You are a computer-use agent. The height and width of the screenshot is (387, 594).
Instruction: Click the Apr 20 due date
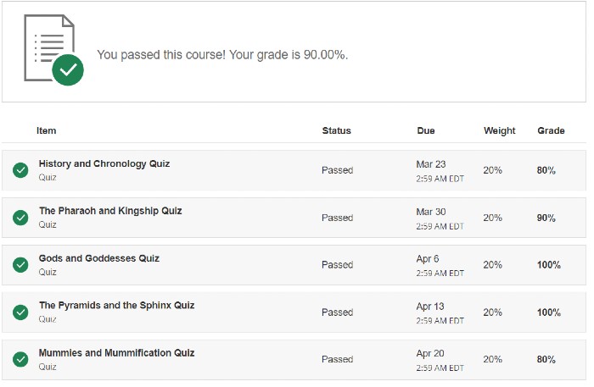click(430, 353)
